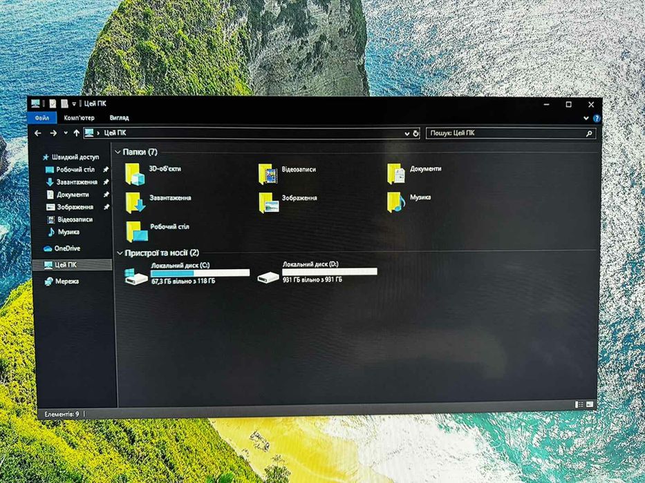The height and width of the screenshot is (483, 645).
Task: Open the Файл menu tab
Action: [42, 118]
